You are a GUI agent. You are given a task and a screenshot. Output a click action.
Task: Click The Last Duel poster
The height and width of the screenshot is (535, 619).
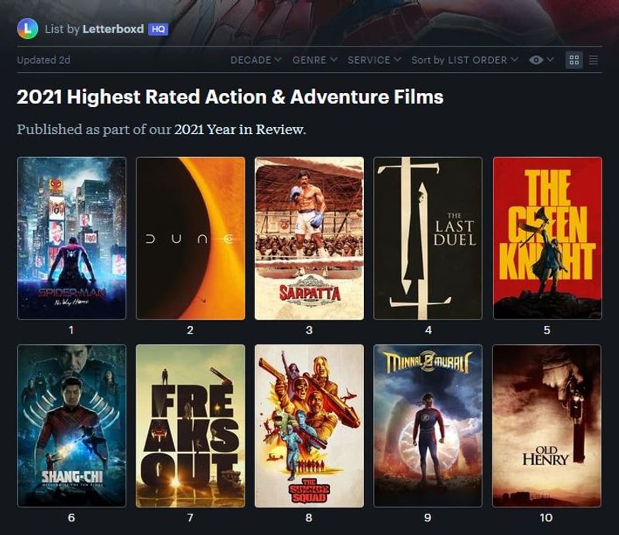(428, 238)
